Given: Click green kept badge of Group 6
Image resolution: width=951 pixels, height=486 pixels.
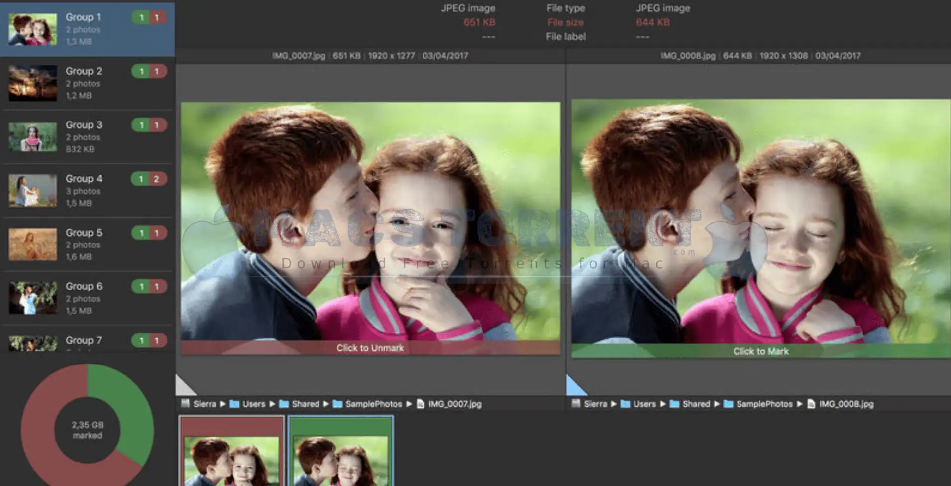Looking at the screenshot, I should 141,286.
